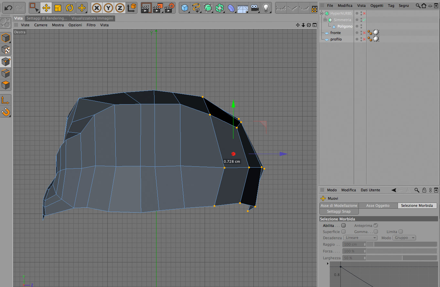
Task: Switch to Settaggi di Rendering tab
Action: point(47,18)
